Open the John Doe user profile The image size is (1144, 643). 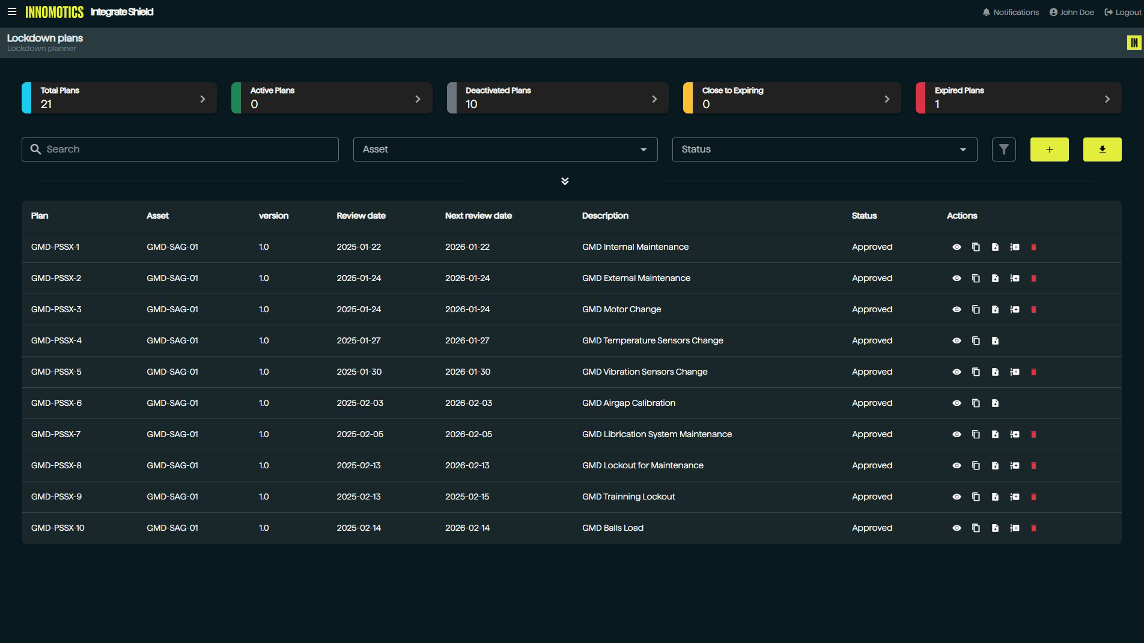1071,12
